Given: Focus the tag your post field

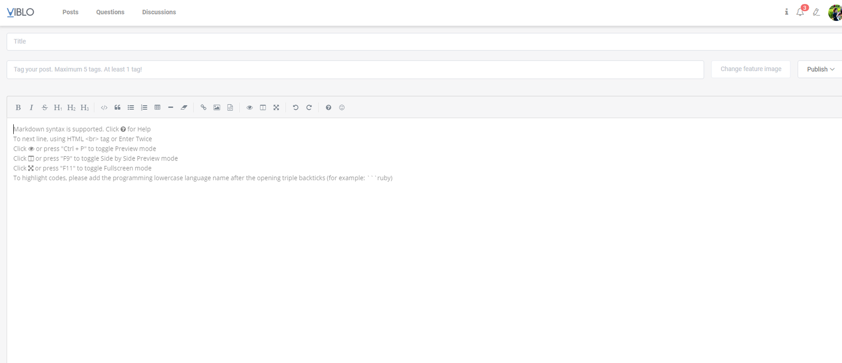Looking at the screenshot, I should coord(355,69).
